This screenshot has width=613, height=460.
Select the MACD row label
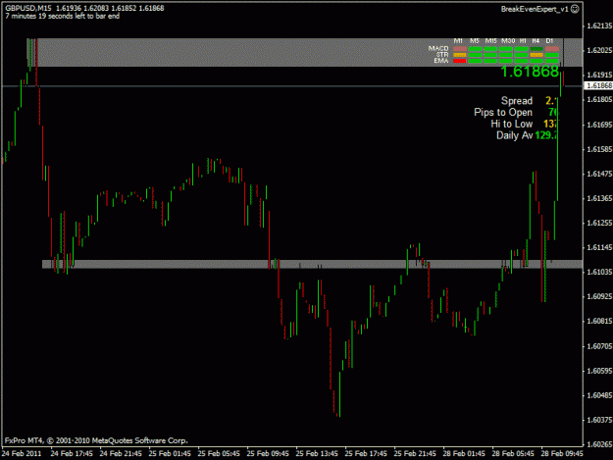438,48
